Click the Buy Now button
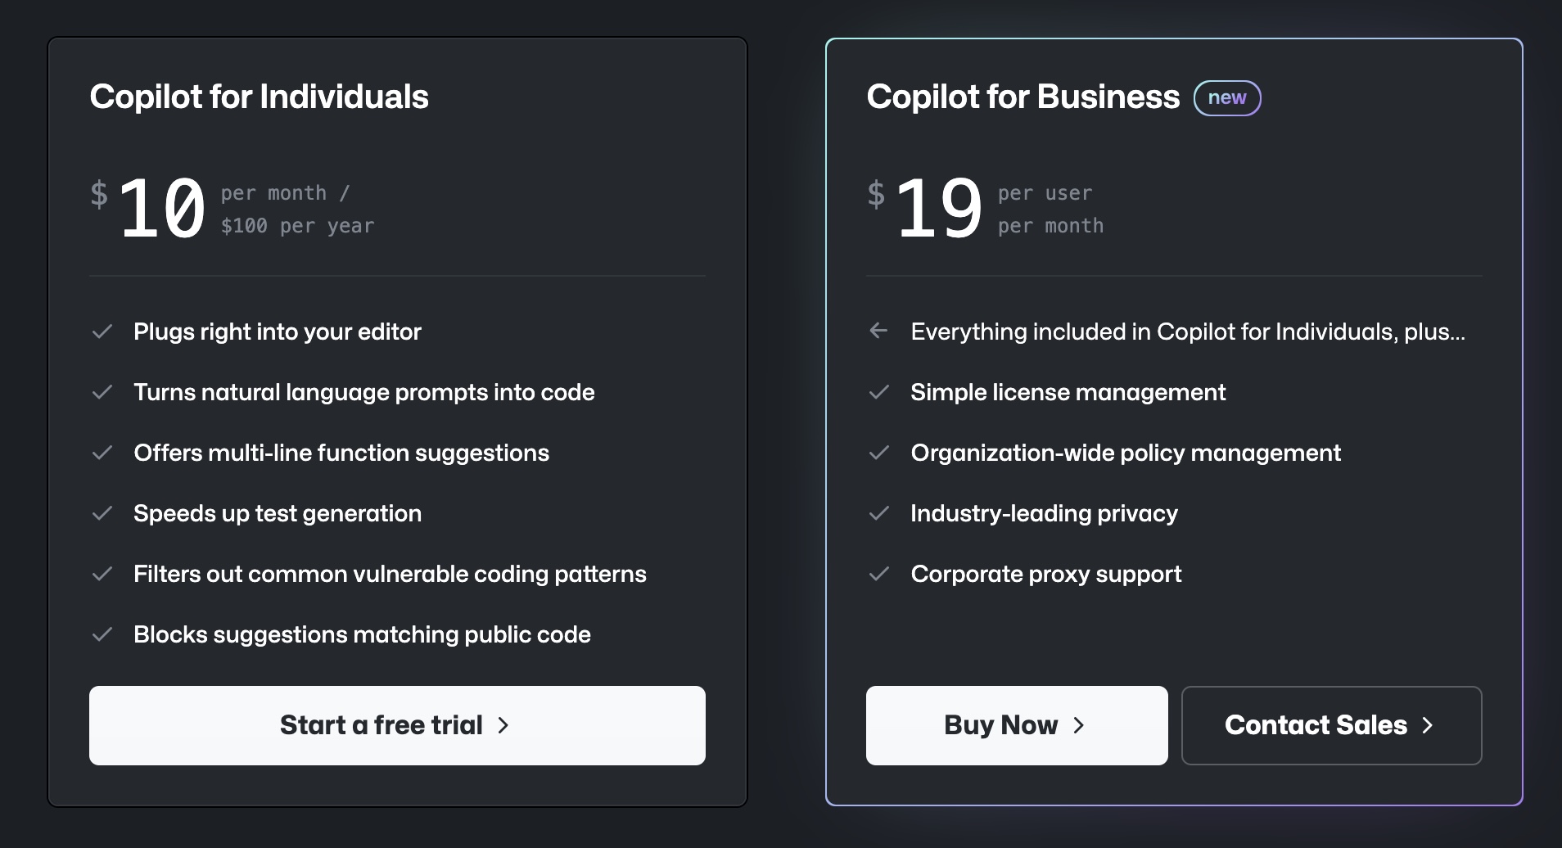This screenshot has height=848, width=1562. [x=1017, y=725]
